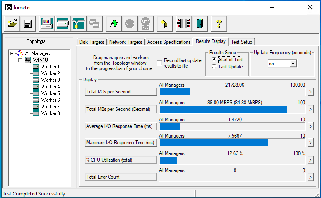Select Last Update radio button

point(214,66)
